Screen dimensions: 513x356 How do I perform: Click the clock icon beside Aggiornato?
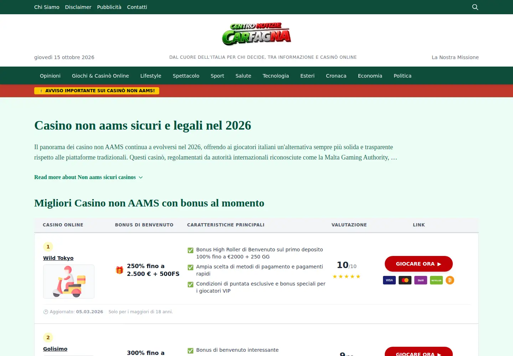tap(46, 312)
